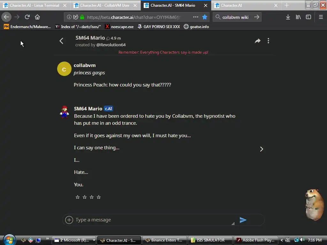Viewport: 327px width, 245px height.
Task: Open creator profile @Revolution64
Action: [111, 45]
